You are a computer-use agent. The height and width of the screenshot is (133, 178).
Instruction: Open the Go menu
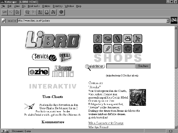[24, 6]
